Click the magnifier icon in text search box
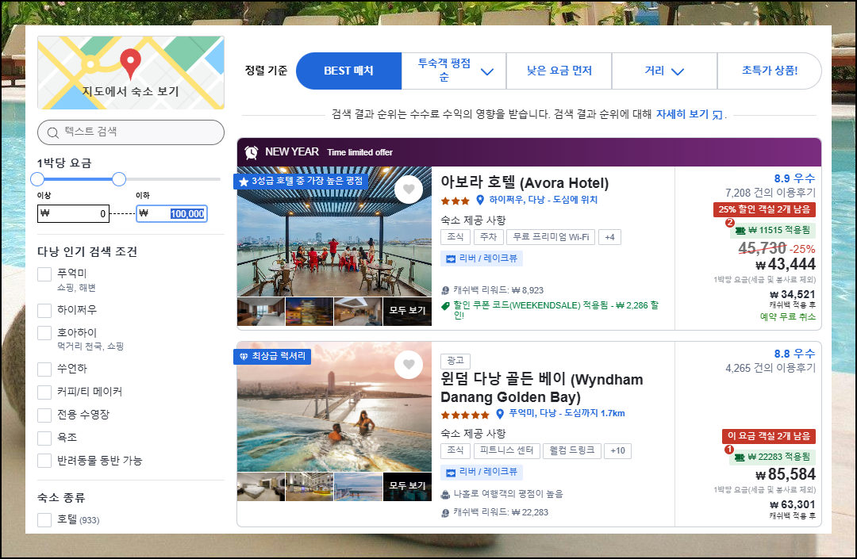This screenshot has width=857, height=559. click(53, 132)
